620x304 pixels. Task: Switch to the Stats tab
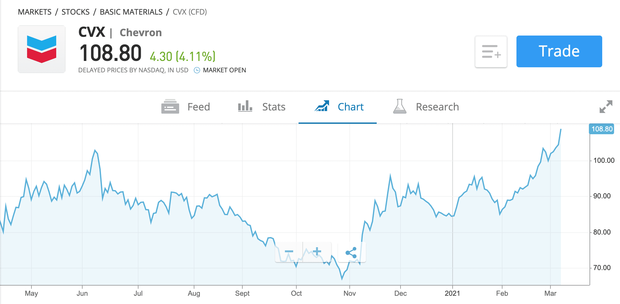point(262,107)
